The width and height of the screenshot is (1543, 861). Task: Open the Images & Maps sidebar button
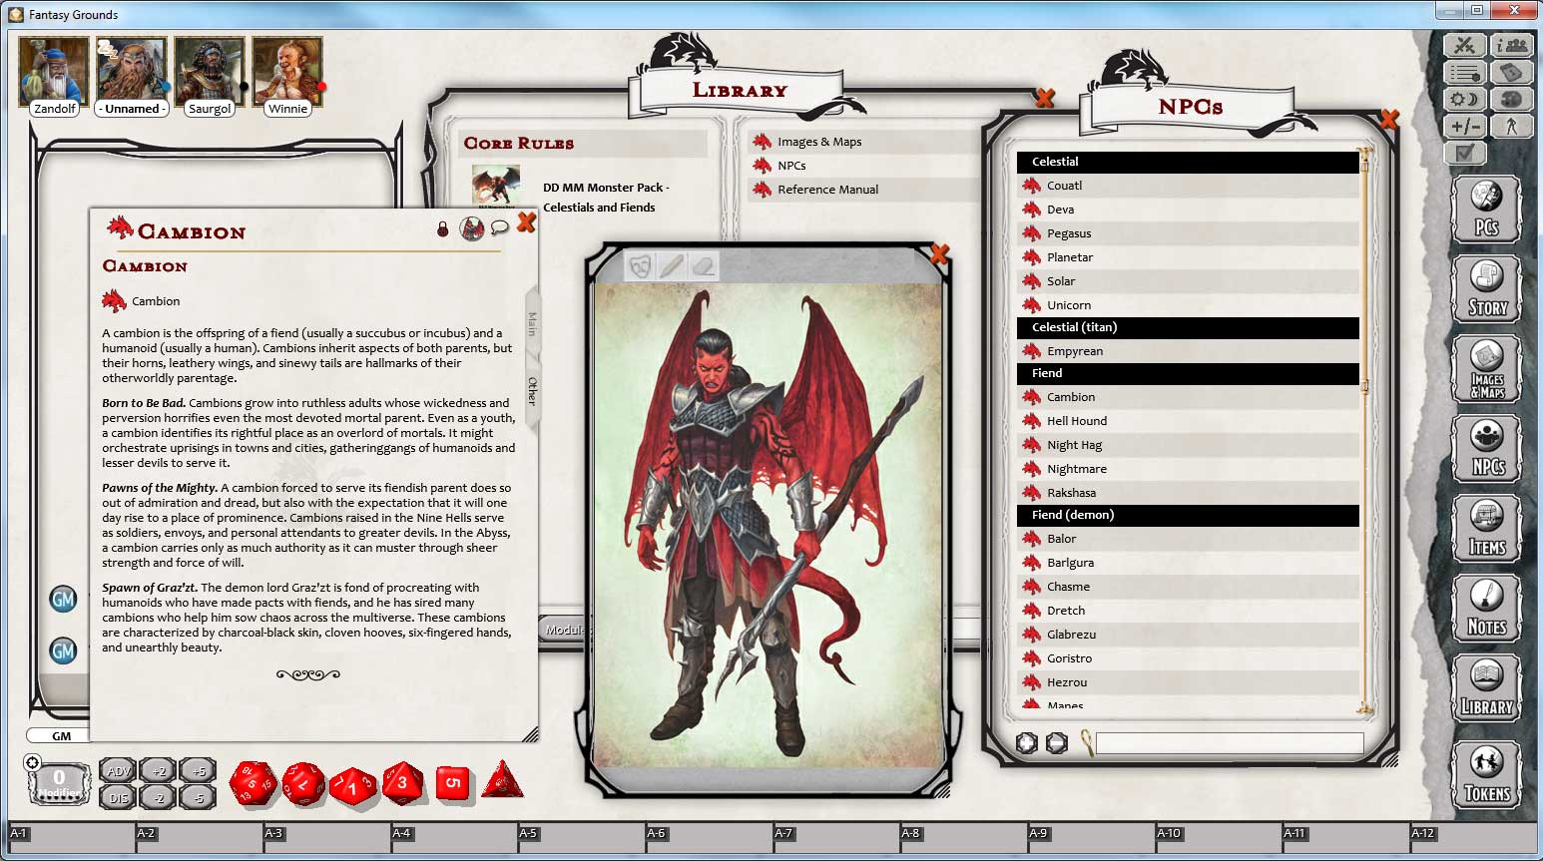tap(1487, 369)
